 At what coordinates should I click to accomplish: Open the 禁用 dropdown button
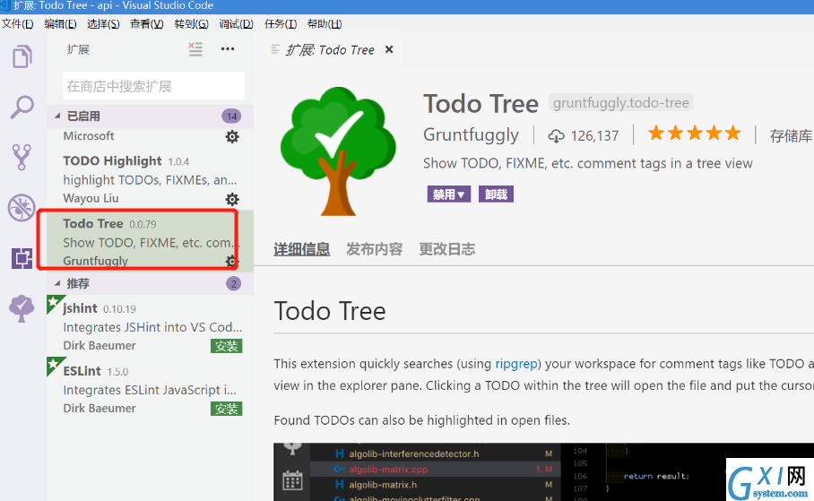coord(449,194)
